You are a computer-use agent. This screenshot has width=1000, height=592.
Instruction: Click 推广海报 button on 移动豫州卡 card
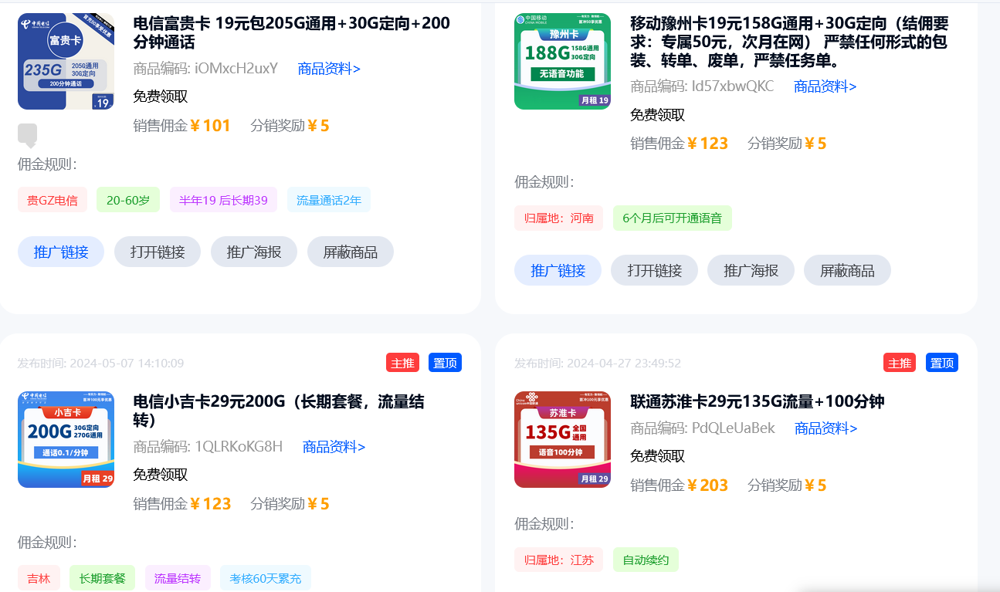(751, 270)
